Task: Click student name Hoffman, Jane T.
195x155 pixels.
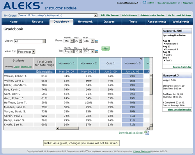Action: [x=15, y=103]
